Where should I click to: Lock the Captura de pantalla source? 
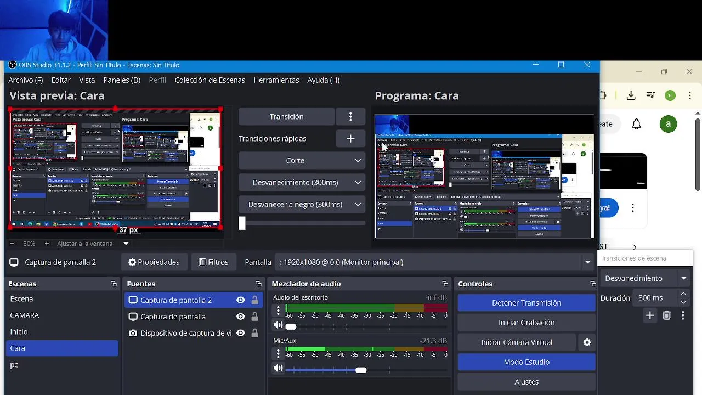click(254, 317)
